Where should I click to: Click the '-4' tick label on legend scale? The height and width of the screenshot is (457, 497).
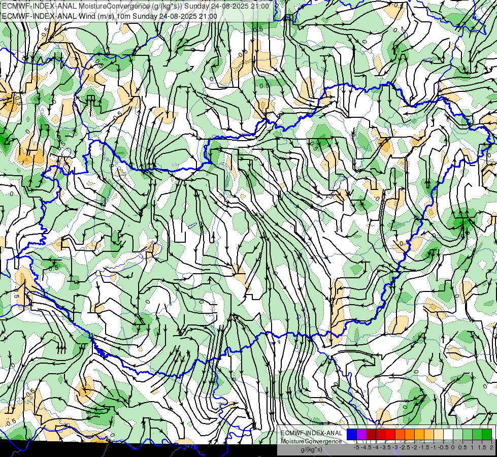(x=376, y=447)
